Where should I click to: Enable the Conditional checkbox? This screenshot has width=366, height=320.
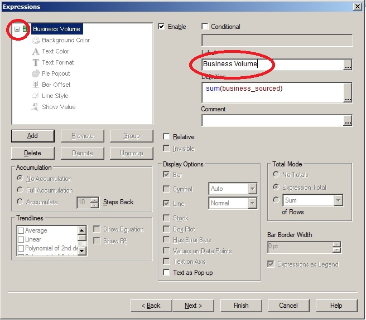(x=205, y=26)
